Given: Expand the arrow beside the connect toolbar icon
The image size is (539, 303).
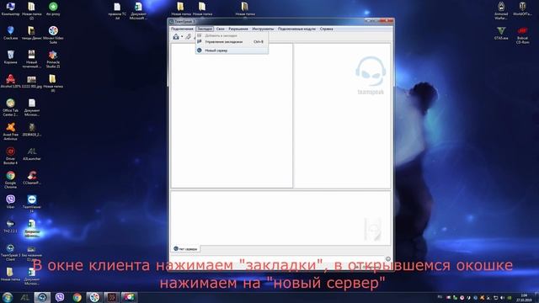Looking at the screenshot, I should 182,37.
